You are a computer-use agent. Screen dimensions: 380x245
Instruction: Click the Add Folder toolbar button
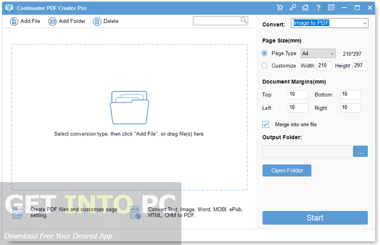click(67, 21)
